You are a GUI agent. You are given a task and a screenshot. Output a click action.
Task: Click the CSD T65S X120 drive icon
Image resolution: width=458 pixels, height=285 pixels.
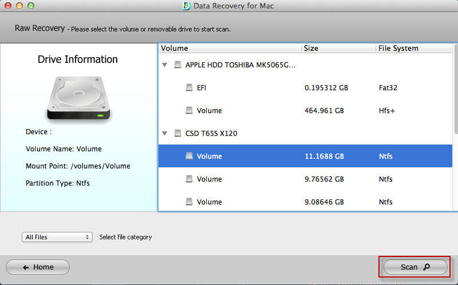pos(177,133)
